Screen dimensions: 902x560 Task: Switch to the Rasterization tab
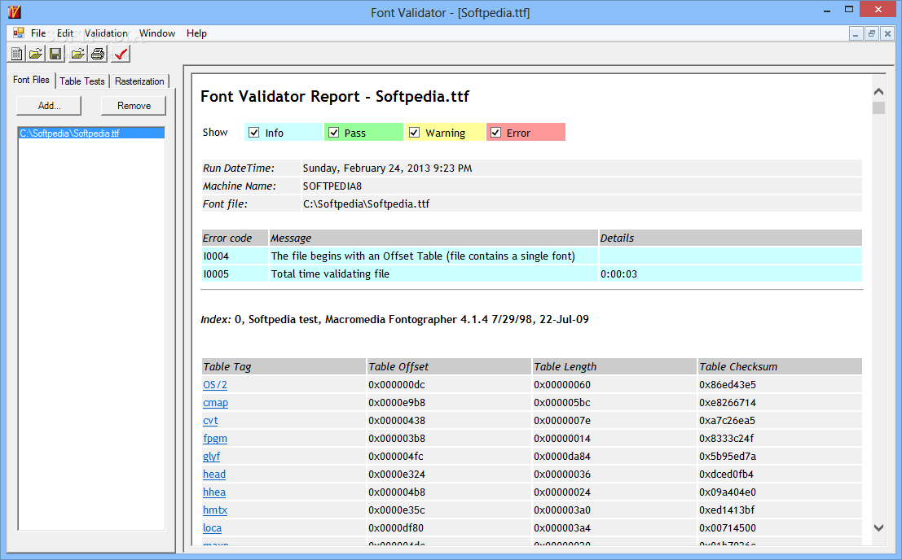point(139,81)
